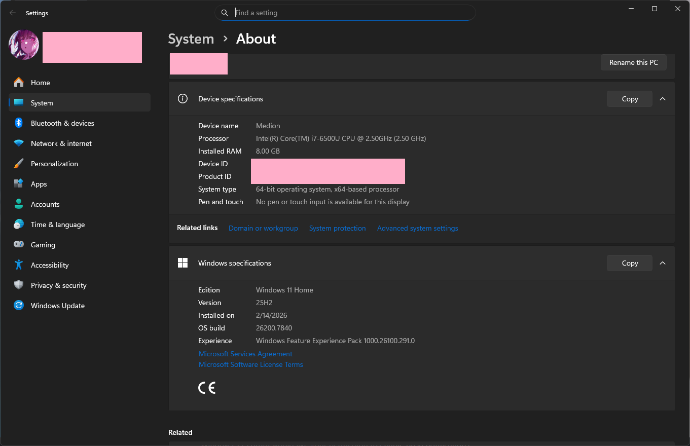Click the Time & language globe icon
Screen dimensions: 690x446
[19, 225]
